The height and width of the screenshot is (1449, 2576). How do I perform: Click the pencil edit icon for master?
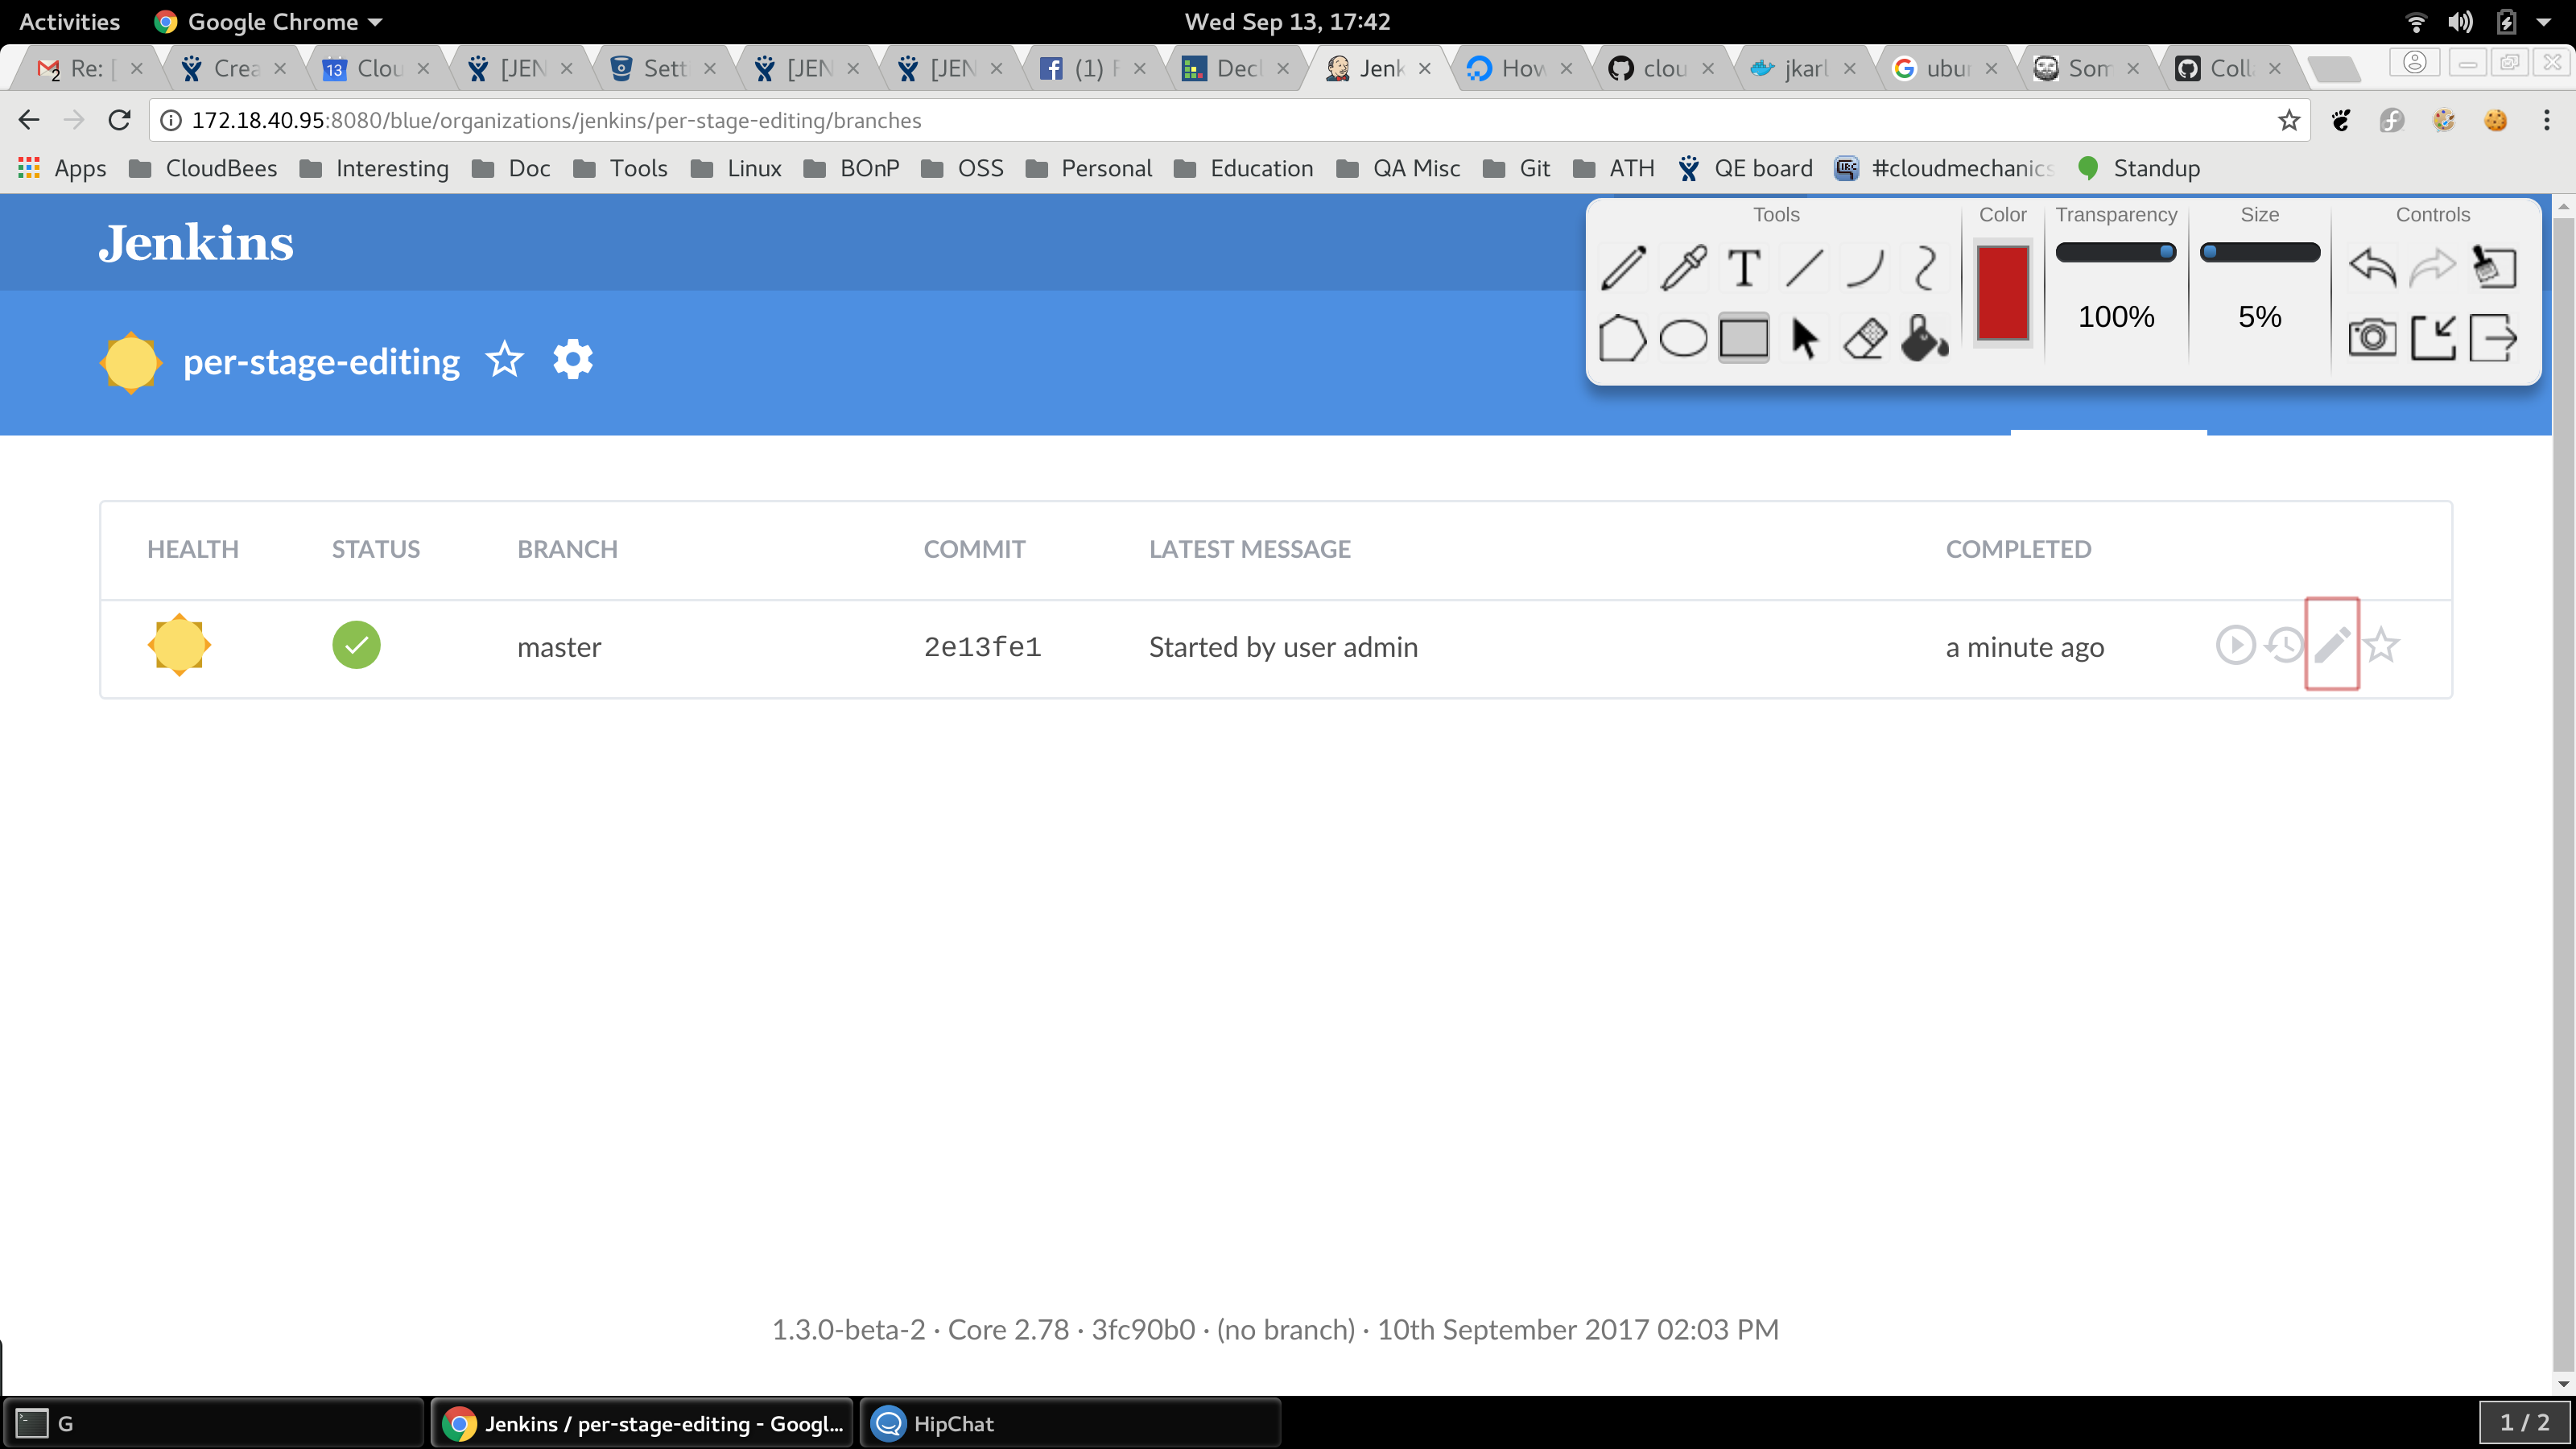click(x=2332, y=645)
